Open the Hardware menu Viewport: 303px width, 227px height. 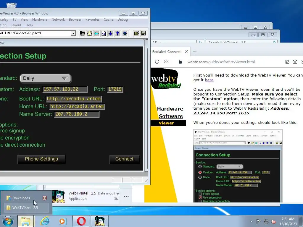(x=40, y=20)
